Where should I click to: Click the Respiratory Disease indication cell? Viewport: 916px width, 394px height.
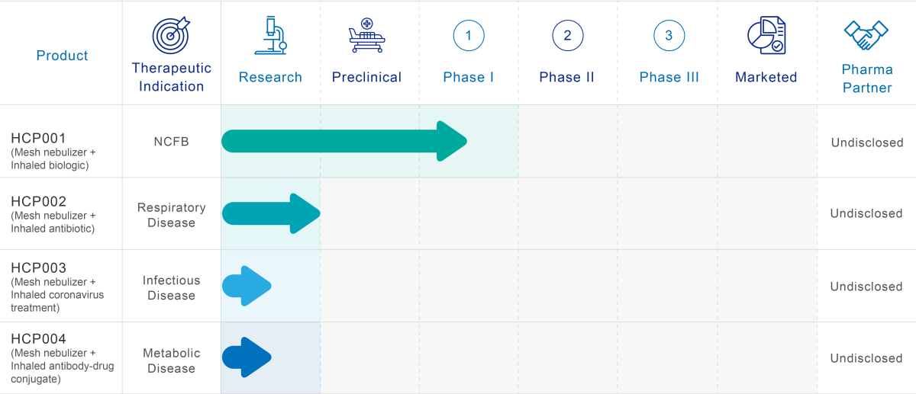coord(171,215)
